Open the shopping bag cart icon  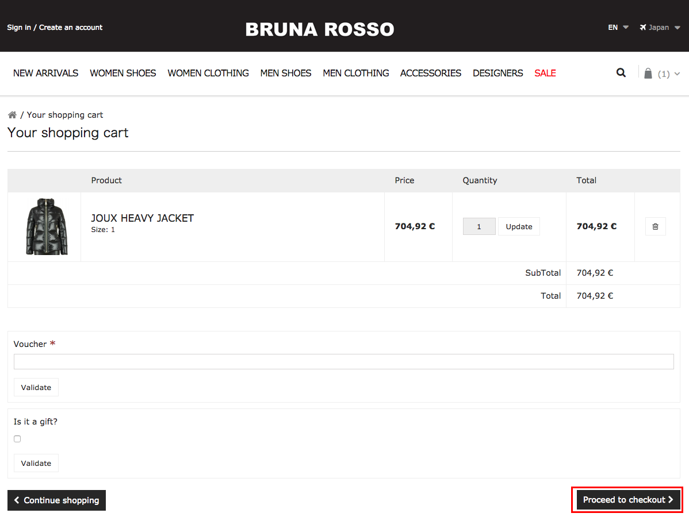pos(648,74)
